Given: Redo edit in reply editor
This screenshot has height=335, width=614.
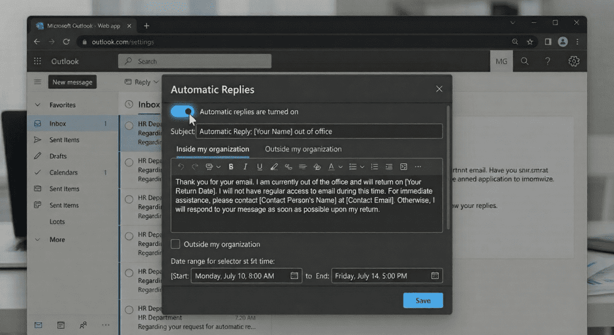Looking at the screenshot, I should 195,167.
